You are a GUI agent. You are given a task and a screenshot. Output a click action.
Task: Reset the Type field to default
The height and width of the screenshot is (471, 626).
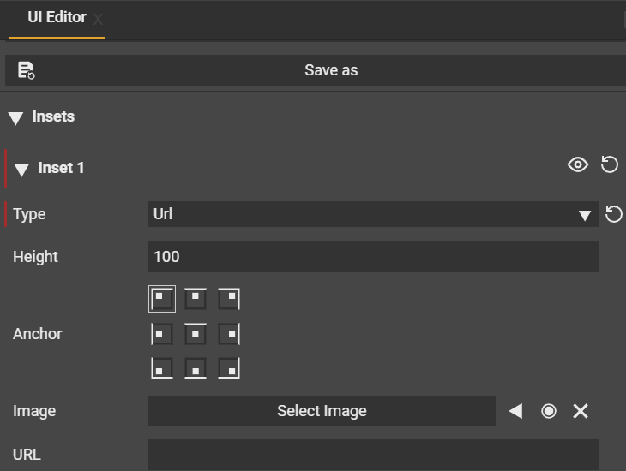click(614, 214)
